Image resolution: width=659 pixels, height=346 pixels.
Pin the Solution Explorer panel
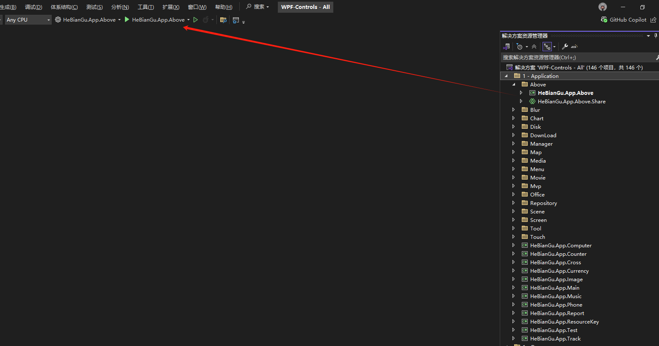click(x=656, y=36)
